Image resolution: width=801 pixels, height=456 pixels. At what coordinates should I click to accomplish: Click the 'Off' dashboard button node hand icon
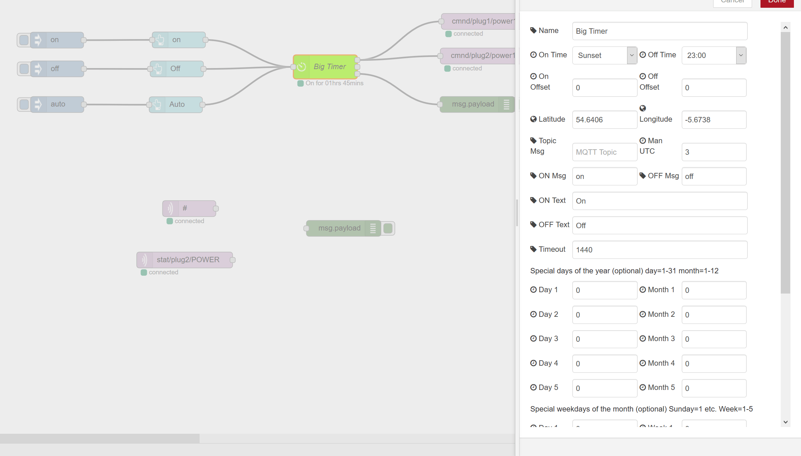click(158, 69)
